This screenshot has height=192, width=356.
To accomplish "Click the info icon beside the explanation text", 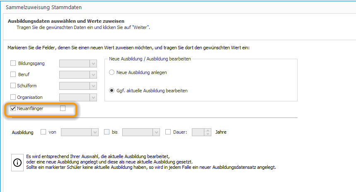I will click(17, 163).
